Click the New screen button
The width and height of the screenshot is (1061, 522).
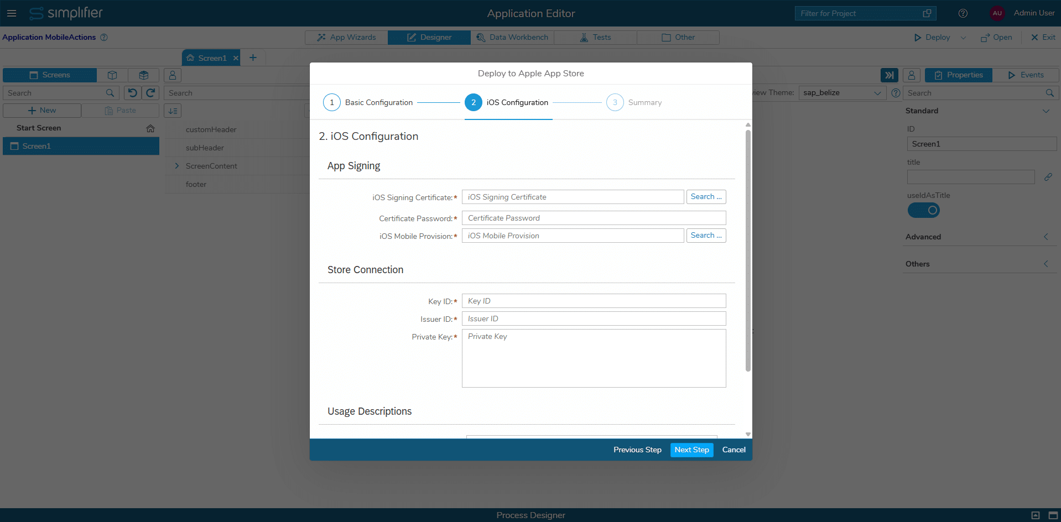(42, 111)
